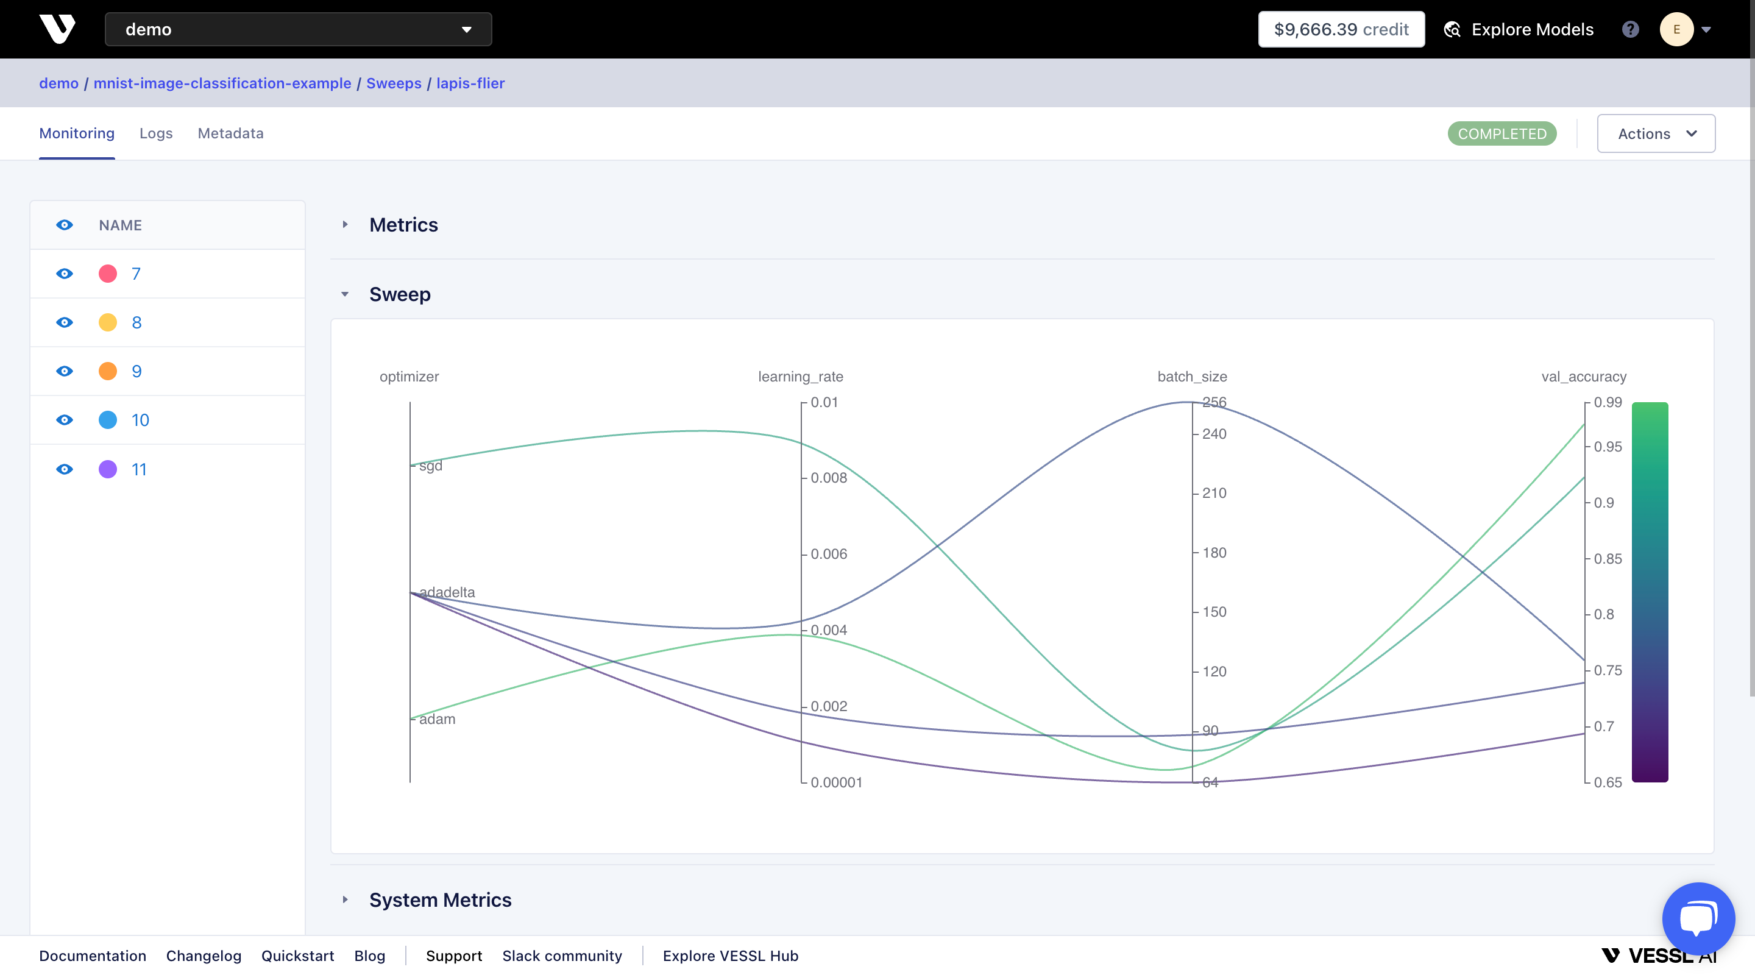Click the red color dot of run 7
Viewport: 1755px width, 975px height.
point(108,274)
